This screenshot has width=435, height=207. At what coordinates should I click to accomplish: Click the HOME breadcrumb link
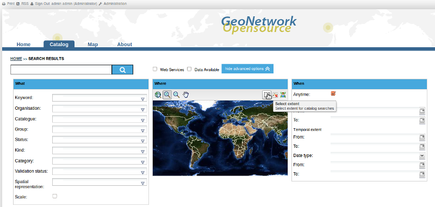click(x=16, y=59)
